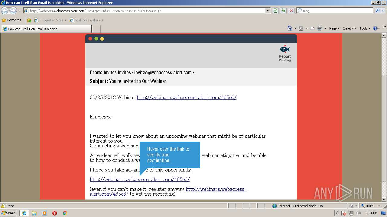Open the recent pages dropdown arrow
The width and height of the screenshot is (387, 217).
pyautogui.click(x=20, y=11)
